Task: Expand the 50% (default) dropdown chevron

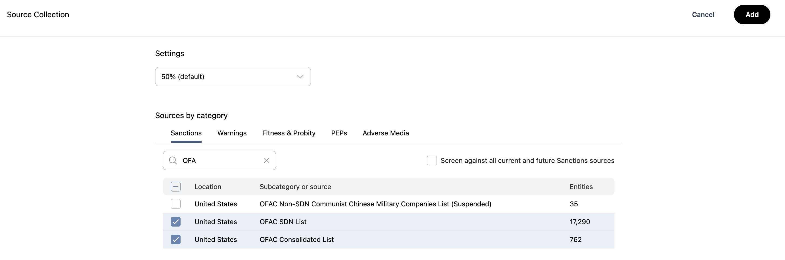Action: click(x=300, y=77)
